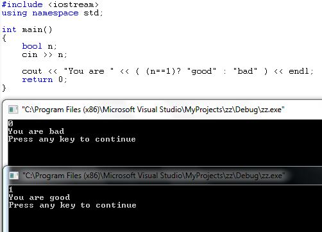Click the (n==1)? condition in code
Viewport: 322px width, 232px height.
click(164, 71)
